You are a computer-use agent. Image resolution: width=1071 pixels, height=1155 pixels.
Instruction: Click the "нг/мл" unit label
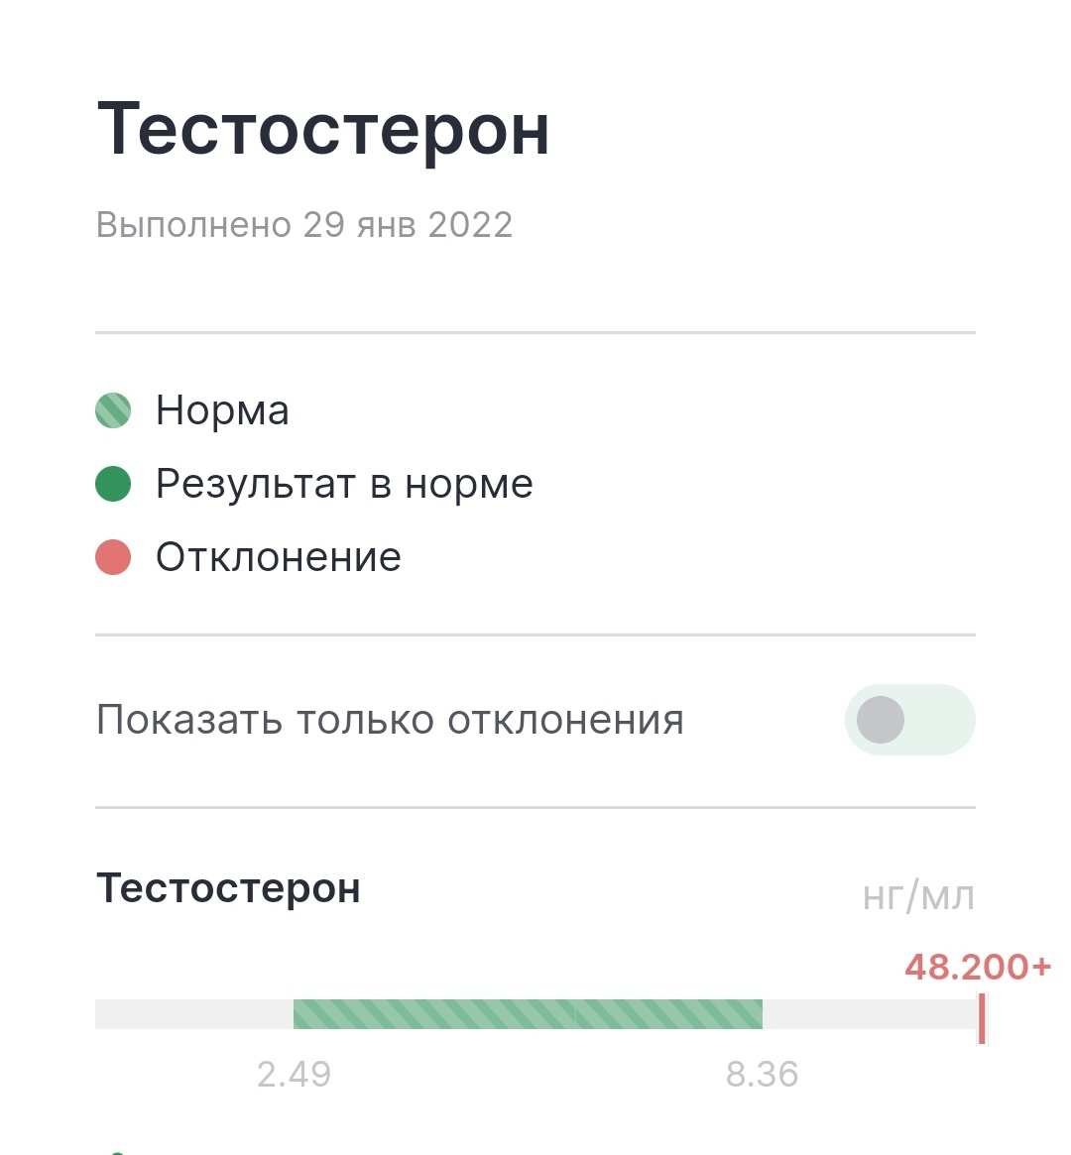918,896
